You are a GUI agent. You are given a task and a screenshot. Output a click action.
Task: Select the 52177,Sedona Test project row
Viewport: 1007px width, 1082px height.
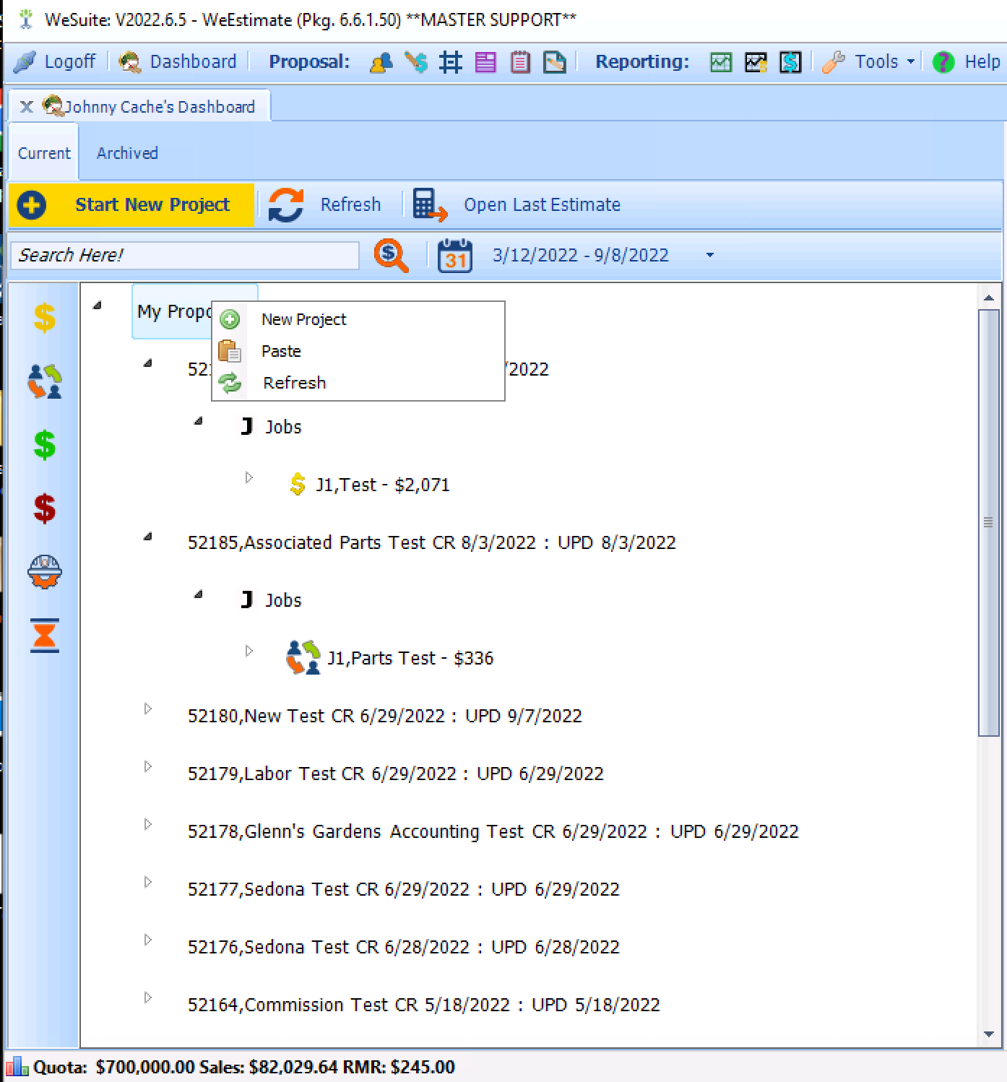click(404, 889)
